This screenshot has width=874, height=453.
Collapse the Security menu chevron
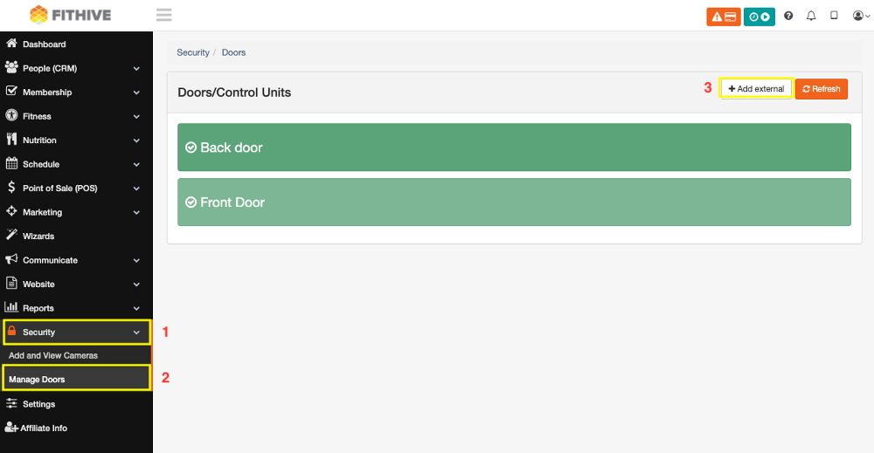136,333
